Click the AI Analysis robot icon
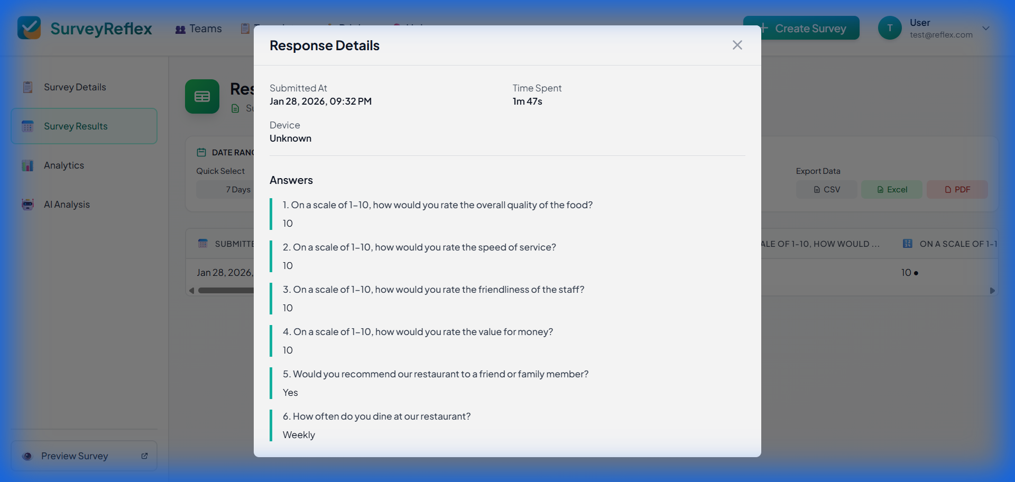The height and width of the screenshot is (482, 1015). [x=27, y=205]
